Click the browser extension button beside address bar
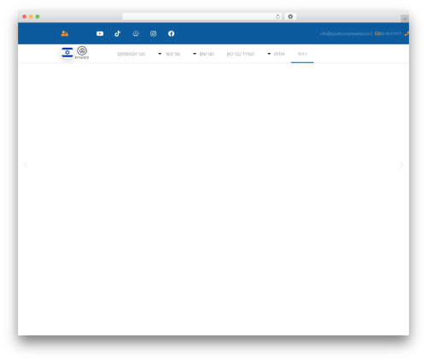Image resolution: width=427 pixels, height=361 pixels. 290,16
